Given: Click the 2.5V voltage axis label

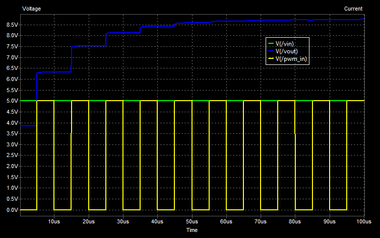Looking at the screenshot, I should coord(12,155).
